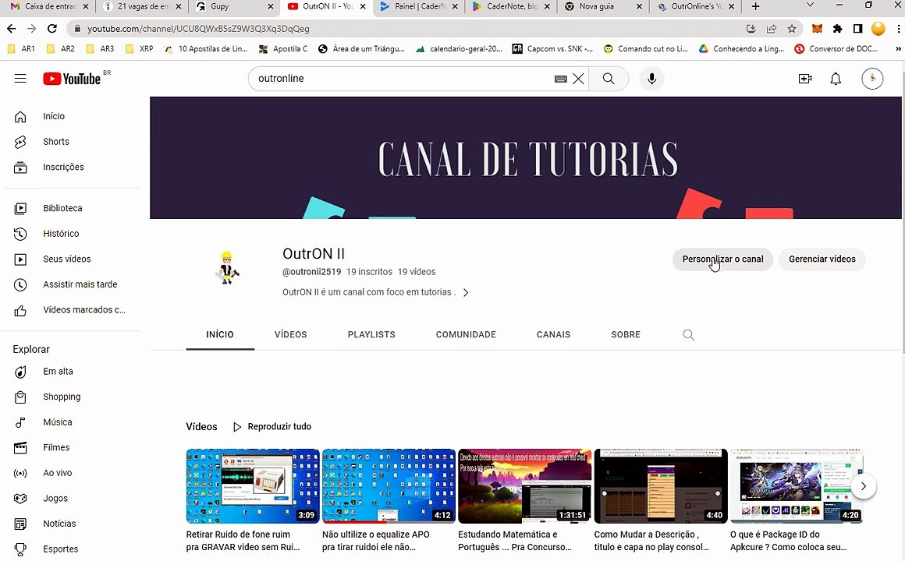Viewport: 905px width, 561px height.
Task: Start voice search with microphone
Action: pos(651,79)
